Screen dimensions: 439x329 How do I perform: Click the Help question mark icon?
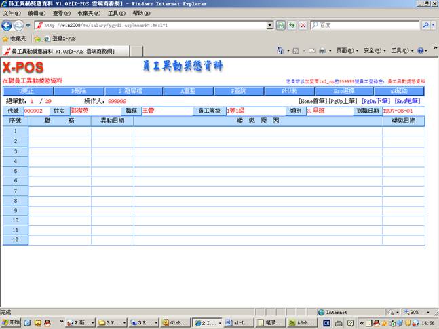pos(420,51)
